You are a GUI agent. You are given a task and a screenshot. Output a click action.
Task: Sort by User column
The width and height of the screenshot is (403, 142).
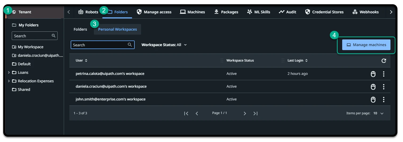point(81,60)
